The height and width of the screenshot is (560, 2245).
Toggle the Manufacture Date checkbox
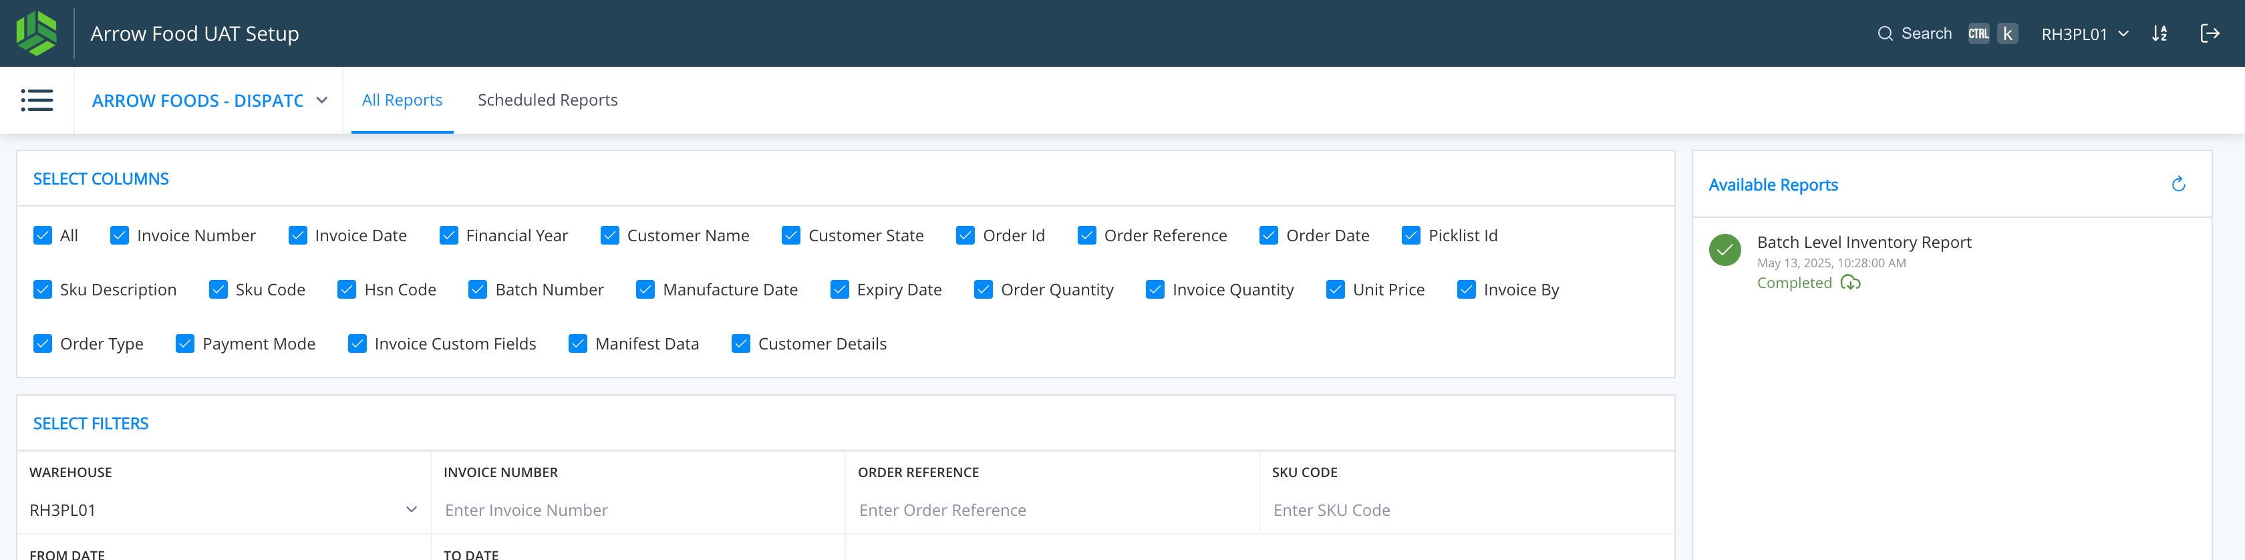point(646,289)
